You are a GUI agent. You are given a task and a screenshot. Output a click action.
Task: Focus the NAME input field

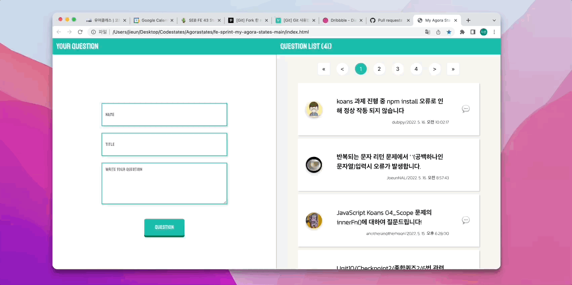(x=164, y=115)
